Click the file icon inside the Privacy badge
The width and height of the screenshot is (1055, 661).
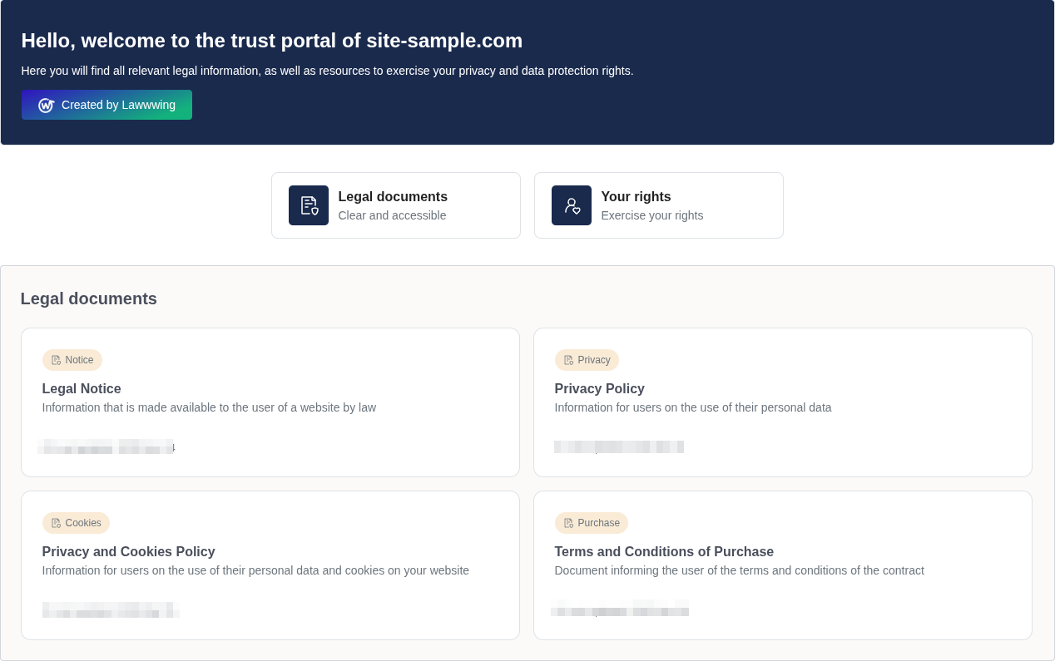(567, 359)
